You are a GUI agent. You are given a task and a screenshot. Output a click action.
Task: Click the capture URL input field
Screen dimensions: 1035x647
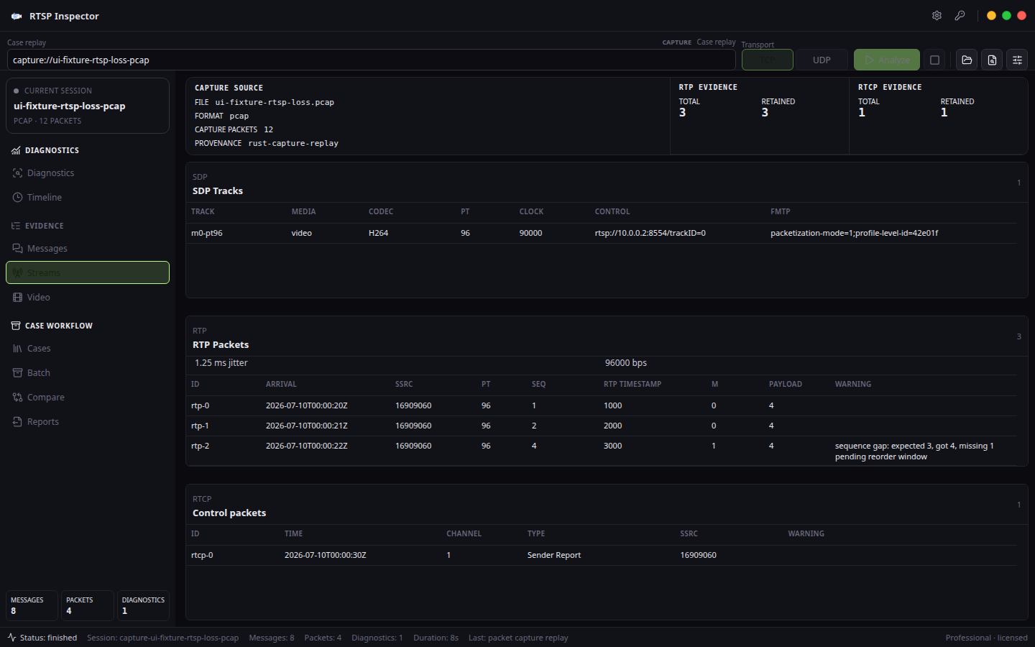(x=372, y=60)
